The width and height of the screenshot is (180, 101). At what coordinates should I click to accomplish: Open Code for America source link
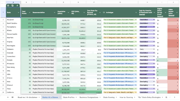[x=142, y=14]
